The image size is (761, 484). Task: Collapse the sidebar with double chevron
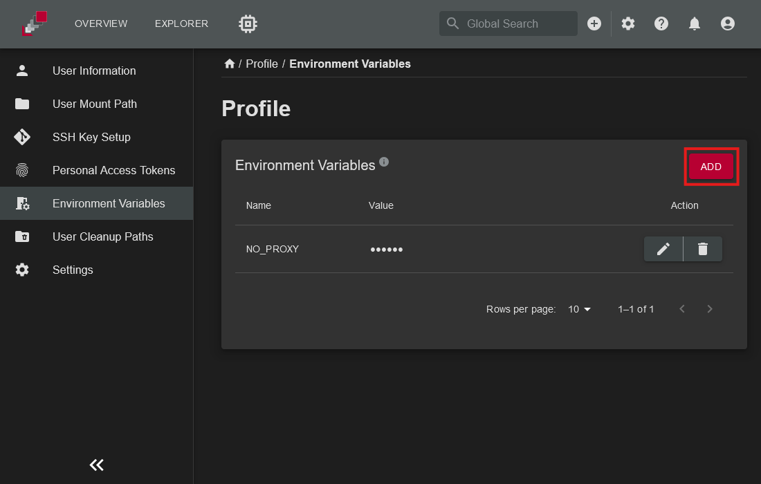click(x=97, y=465)
